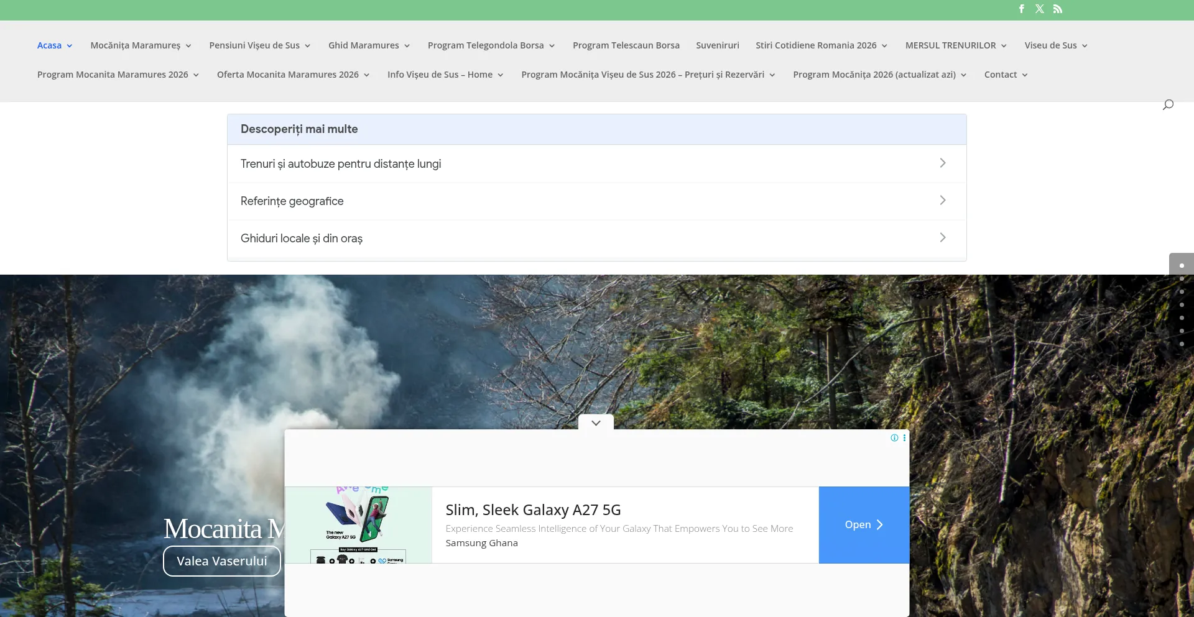
Task: Open Ghiduri locale și din oraș
Action: click(596, 238)
